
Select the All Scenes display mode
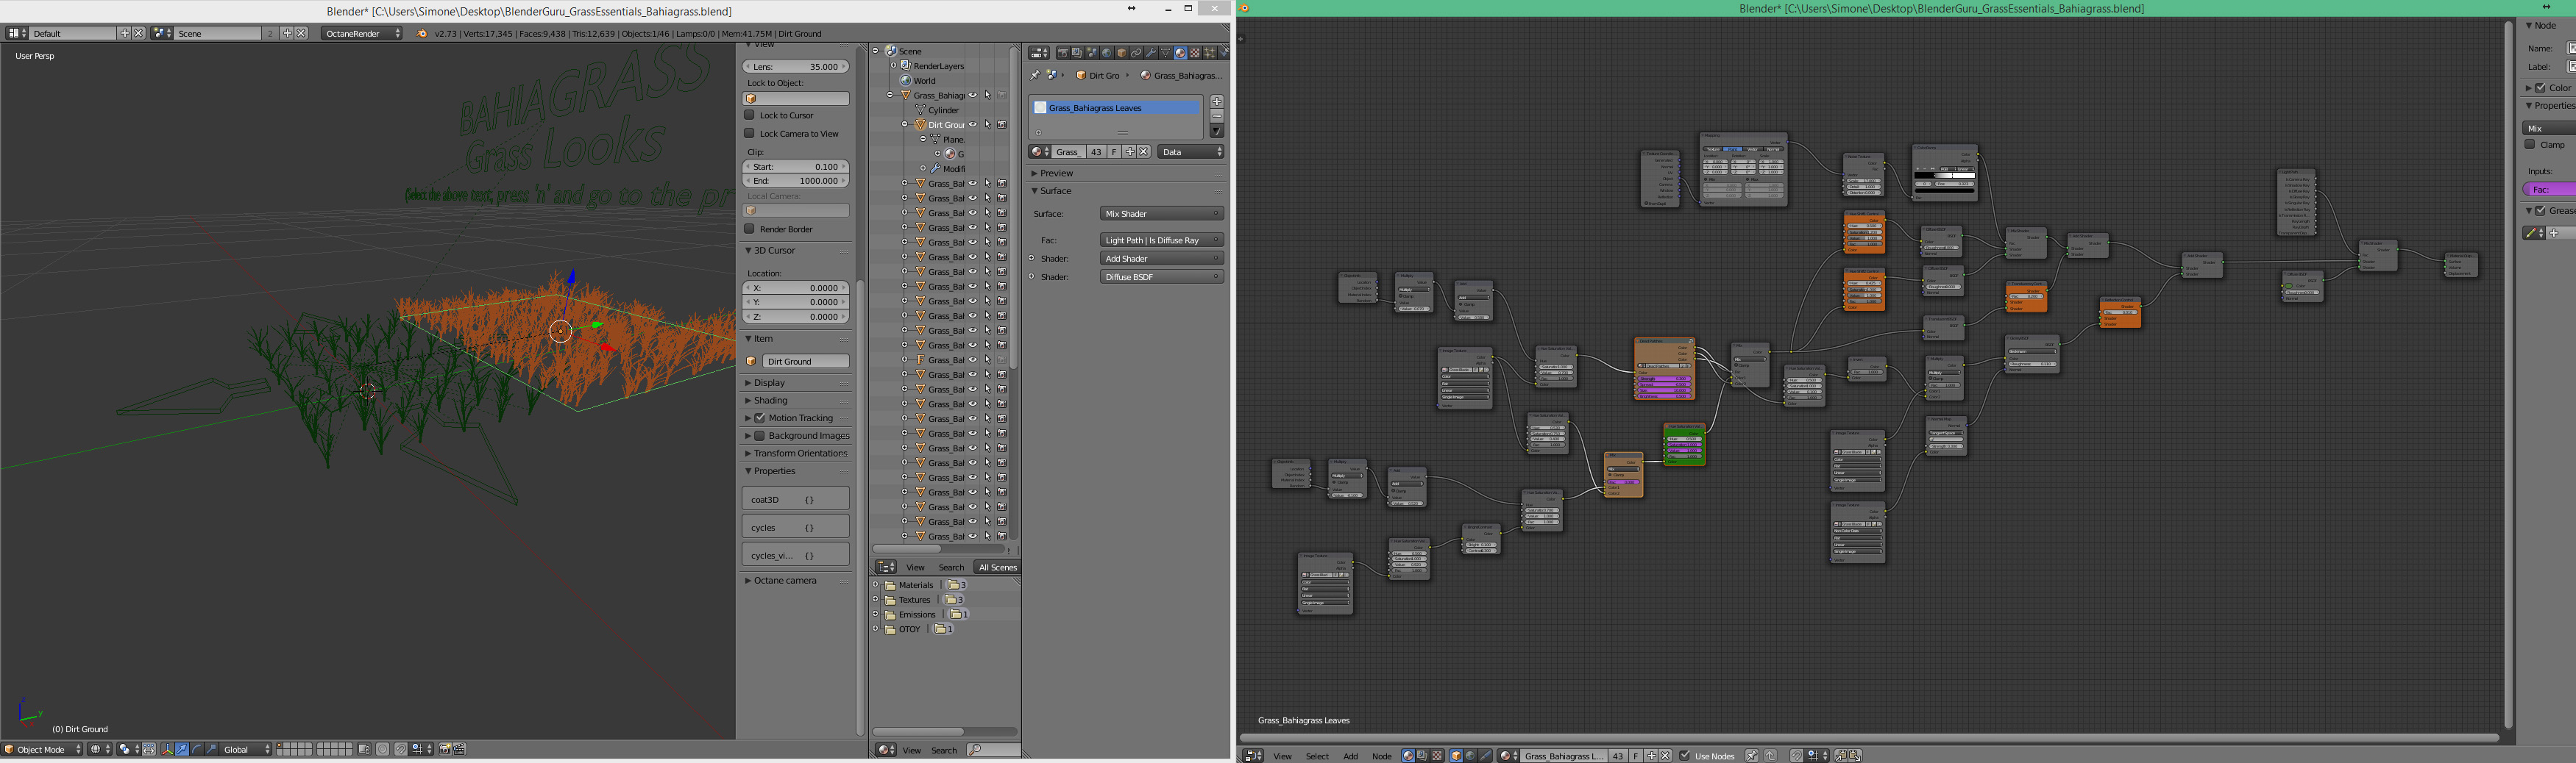(x=997, y=567)
